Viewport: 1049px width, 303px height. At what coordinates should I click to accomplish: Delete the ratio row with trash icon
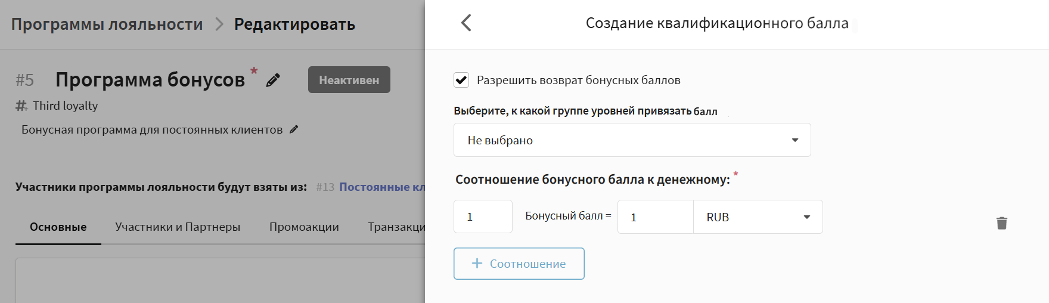click(x=1001, y=223)
